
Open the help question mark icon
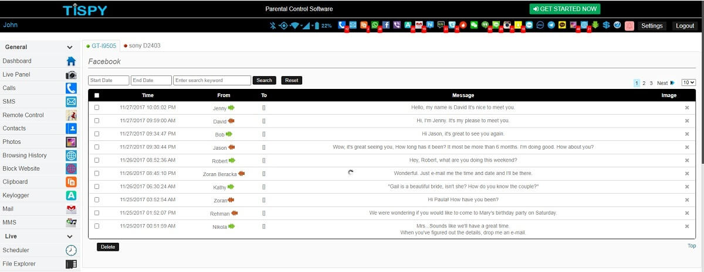click(x=617, y=25)
